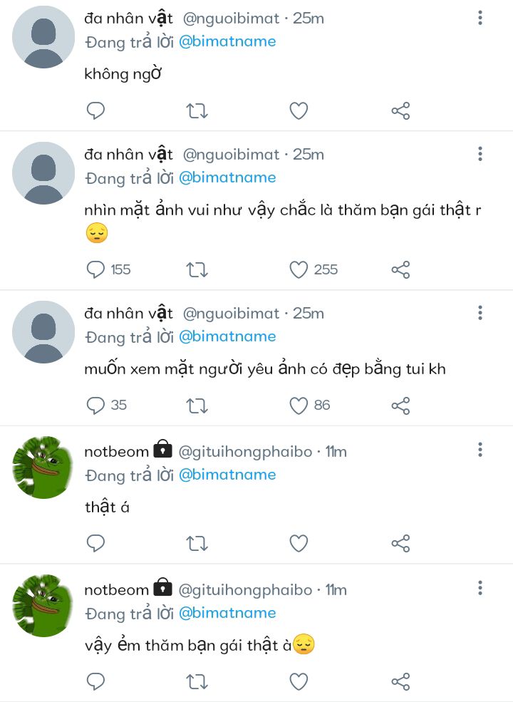This screenshot has width=513, height=702.
Task: Share the "không ngờ" tweet
Action: [x=400, y=110]
